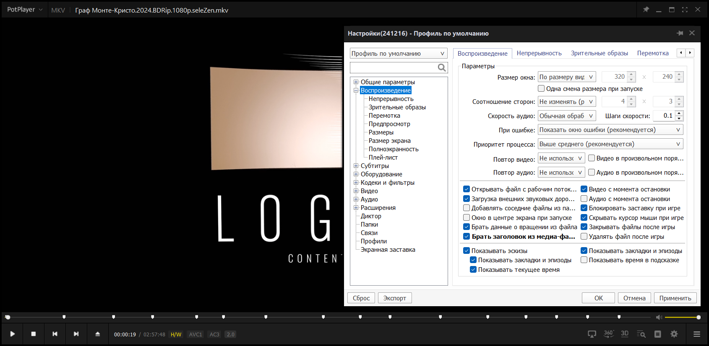Open the 360° video mode icon
Screen dimensions: 709x346
[608, 334]
